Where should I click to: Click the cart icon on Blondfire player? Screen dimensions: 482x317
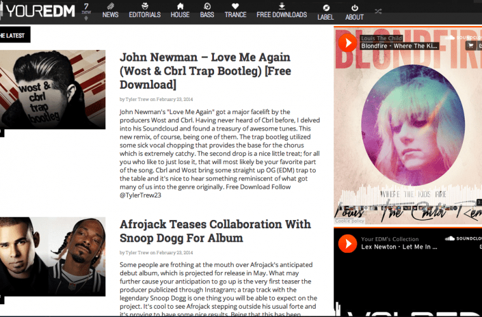pos(471,46)
